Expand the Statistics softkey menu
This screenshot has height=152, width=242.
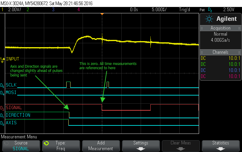click(x=221, y=145)
